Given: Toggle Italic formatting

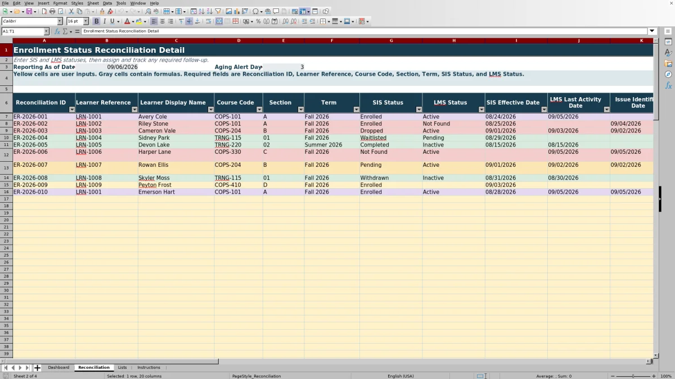Looking at the screenshot, I should pos(104,21).
